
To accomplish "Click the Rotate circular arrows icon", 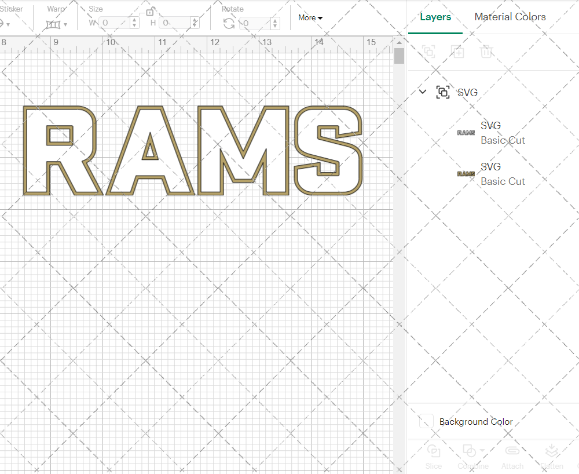I will coord(229,24).
